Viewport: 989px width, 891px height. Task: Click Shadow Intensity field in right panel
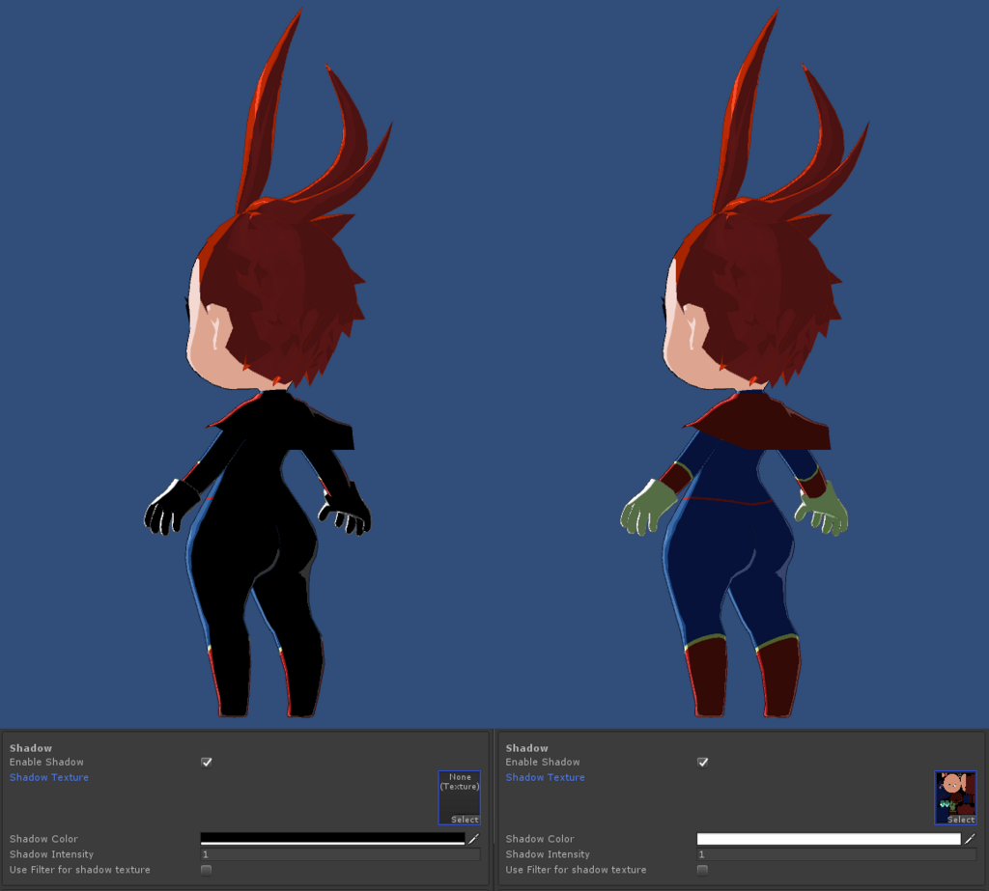837,854
